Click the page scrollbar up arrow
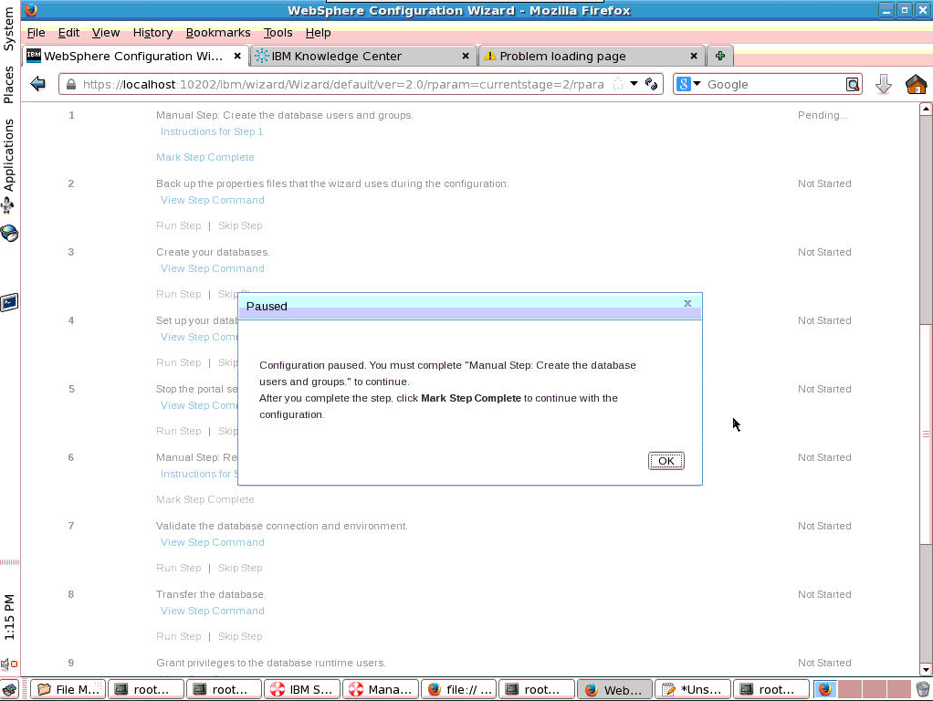This screenshot has height=701, width=933. click(x=926, y=109)
